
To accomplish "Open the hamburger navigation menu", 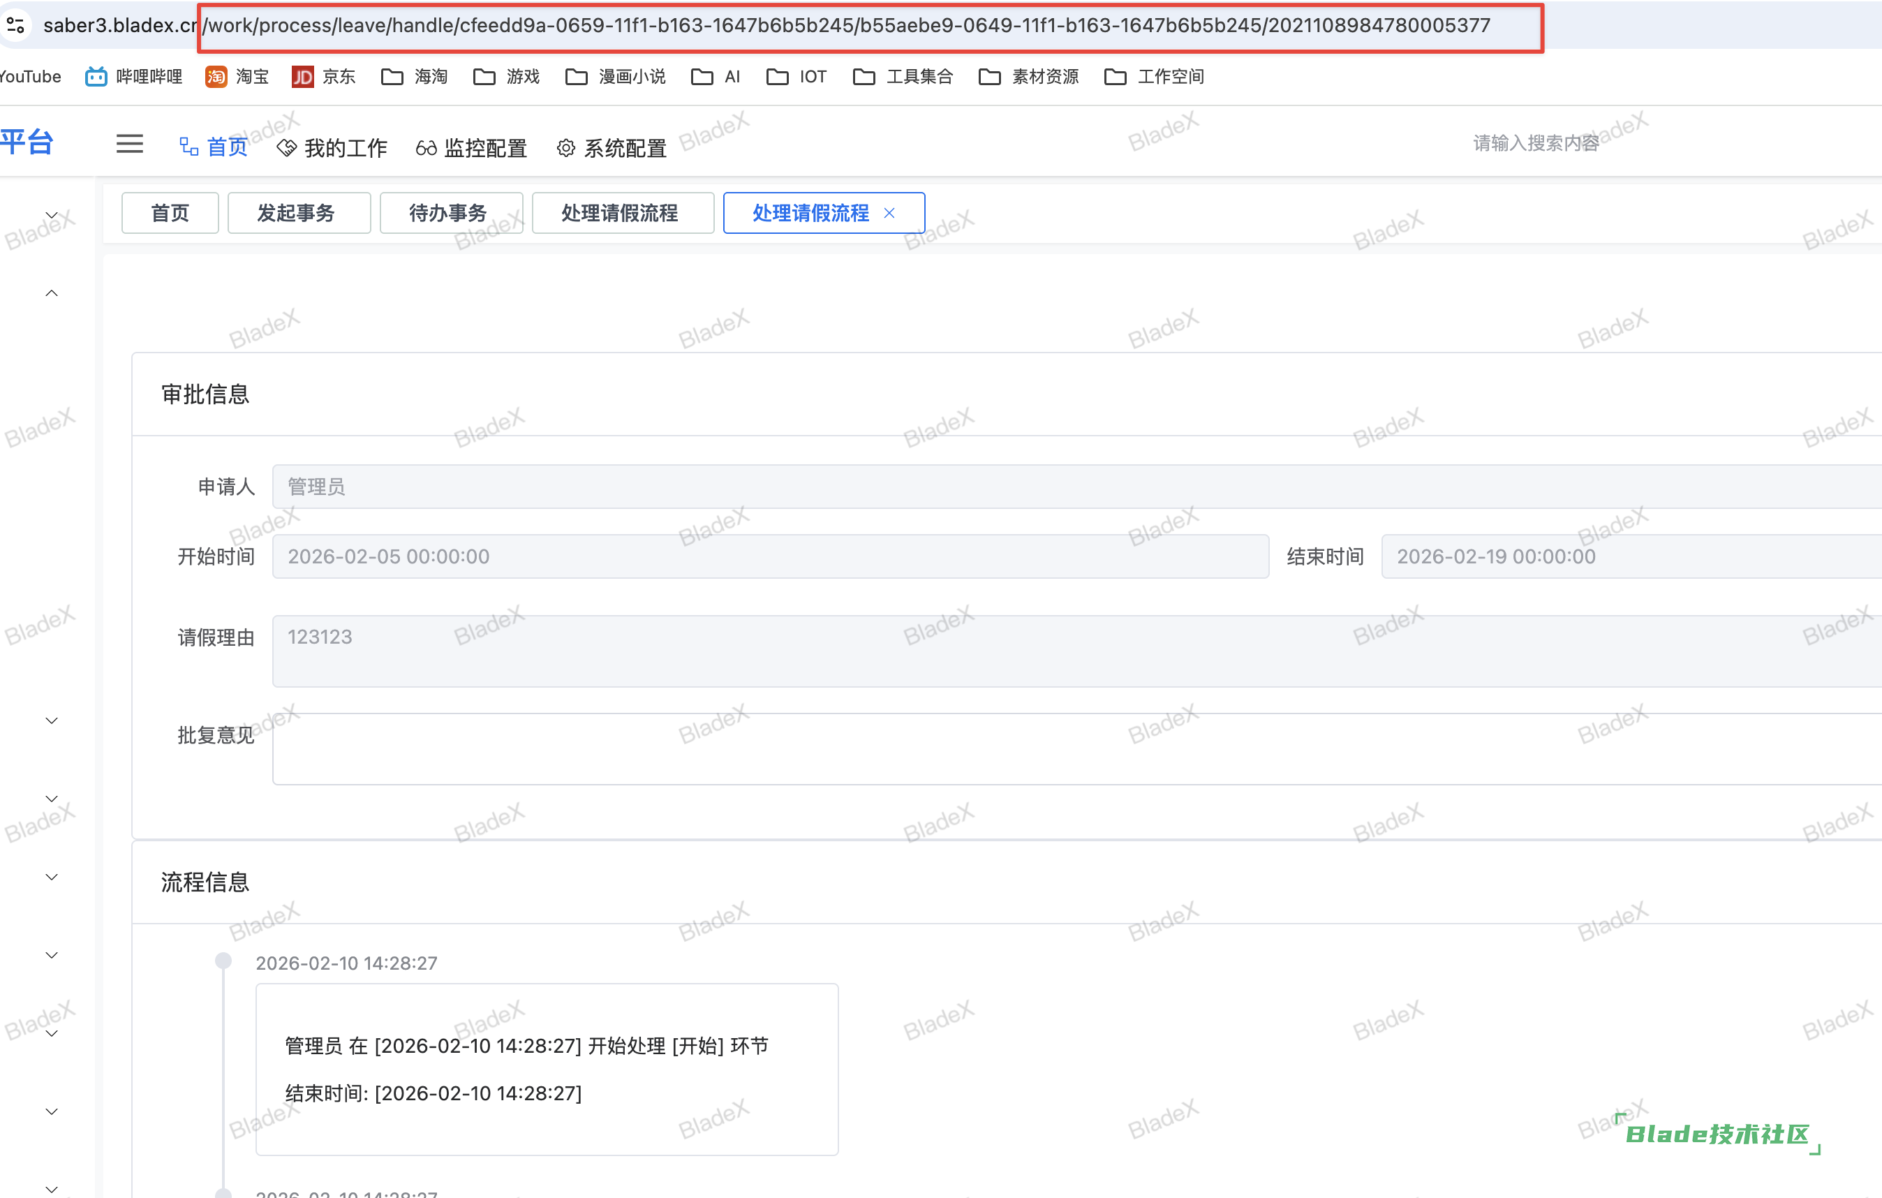I will [130, 144].
